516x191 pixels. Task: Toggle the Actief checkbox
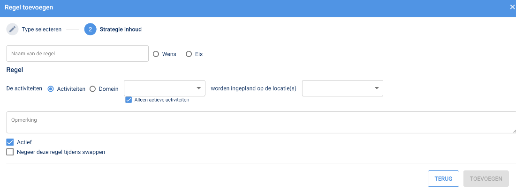pos(10,142)
